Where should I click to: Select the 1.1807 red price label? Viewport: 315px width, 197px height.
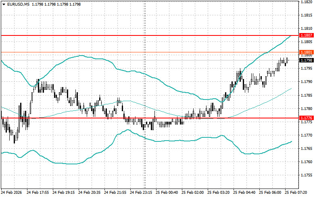[x=307, y=35]
